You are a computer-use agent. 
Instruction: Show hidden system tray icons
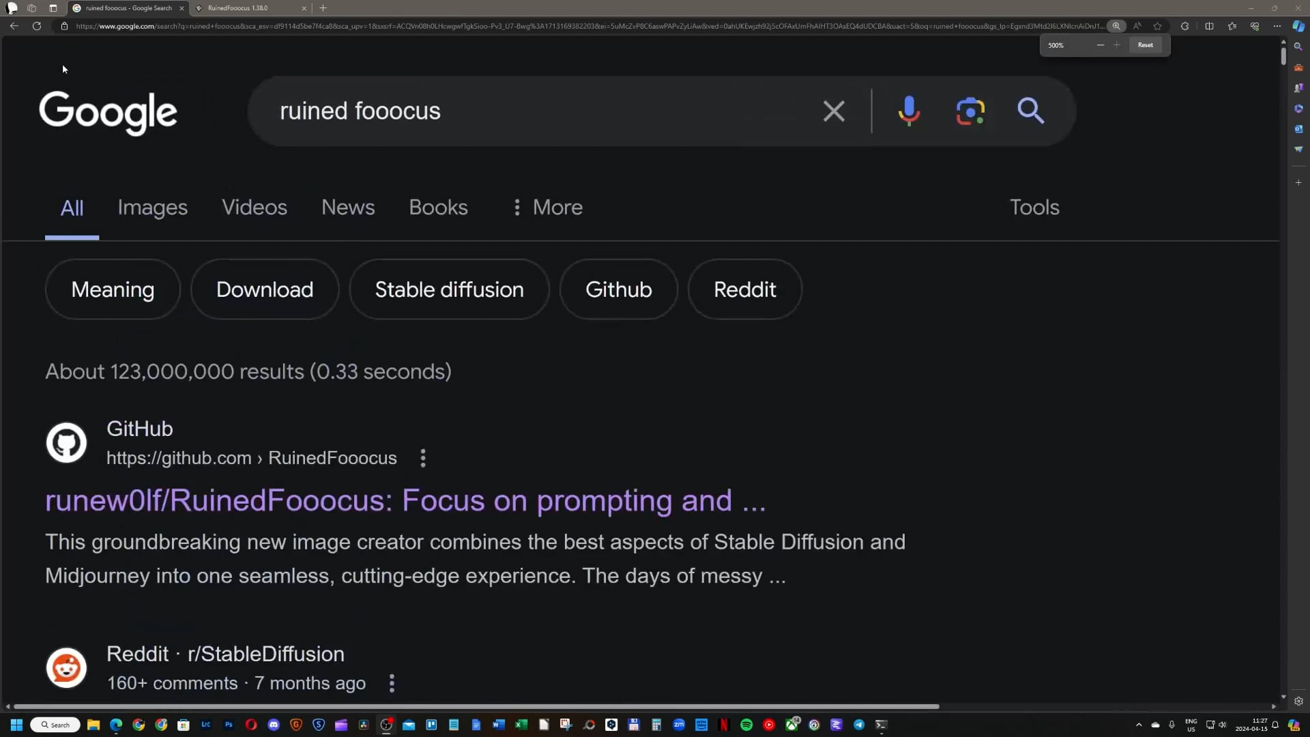(1139, 725)
